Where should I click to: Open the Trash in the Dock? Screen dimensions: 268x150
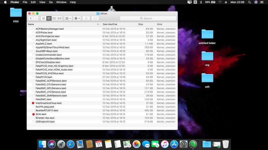click(225, 144)
